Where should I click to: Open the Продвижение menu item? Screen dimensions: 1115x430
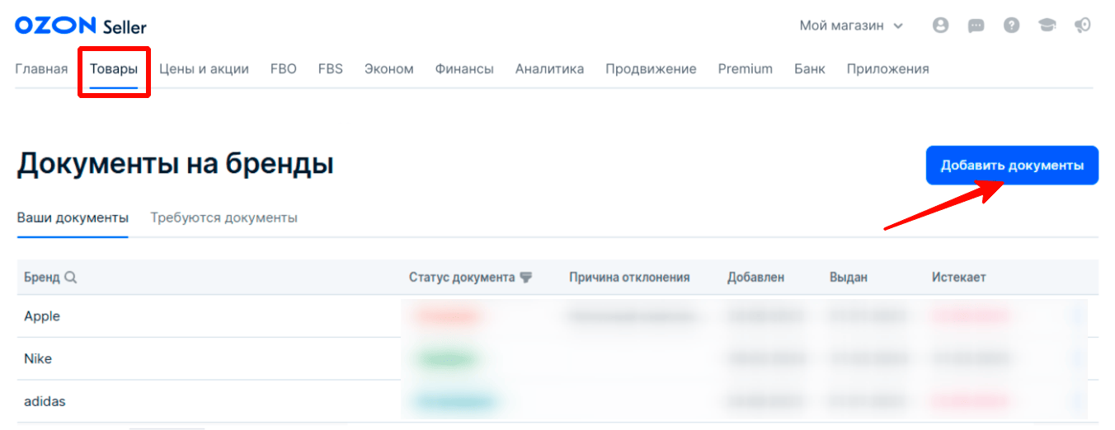point(651,69)
